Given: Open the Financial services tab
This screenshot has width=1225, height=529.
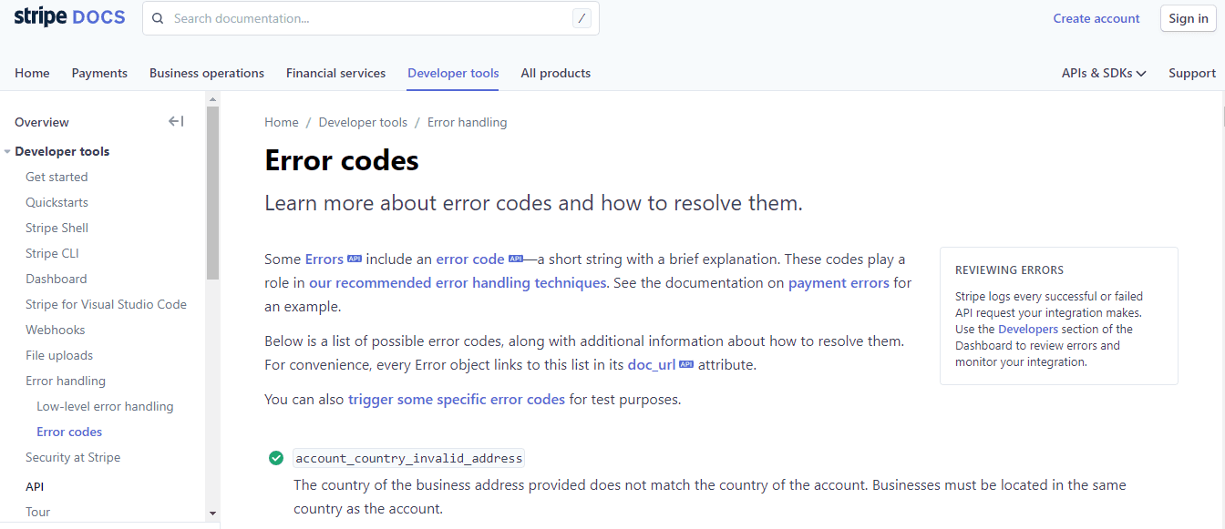Looking at the screenshot, I should [x=335, y=73].
